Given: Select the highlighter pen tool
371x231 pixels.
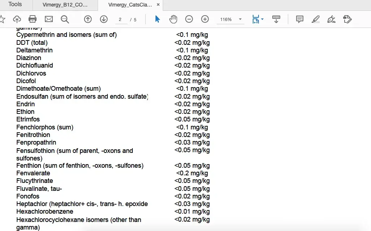Looking at the screenshot, I should point(316,19).
